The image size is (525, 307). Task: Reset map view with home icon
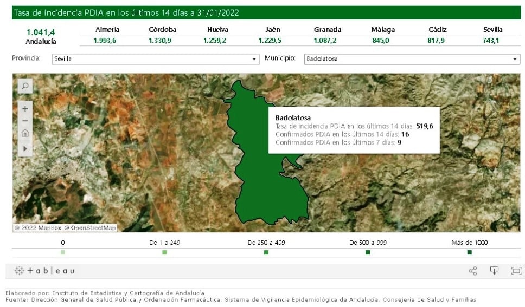[x=25, y=133]
